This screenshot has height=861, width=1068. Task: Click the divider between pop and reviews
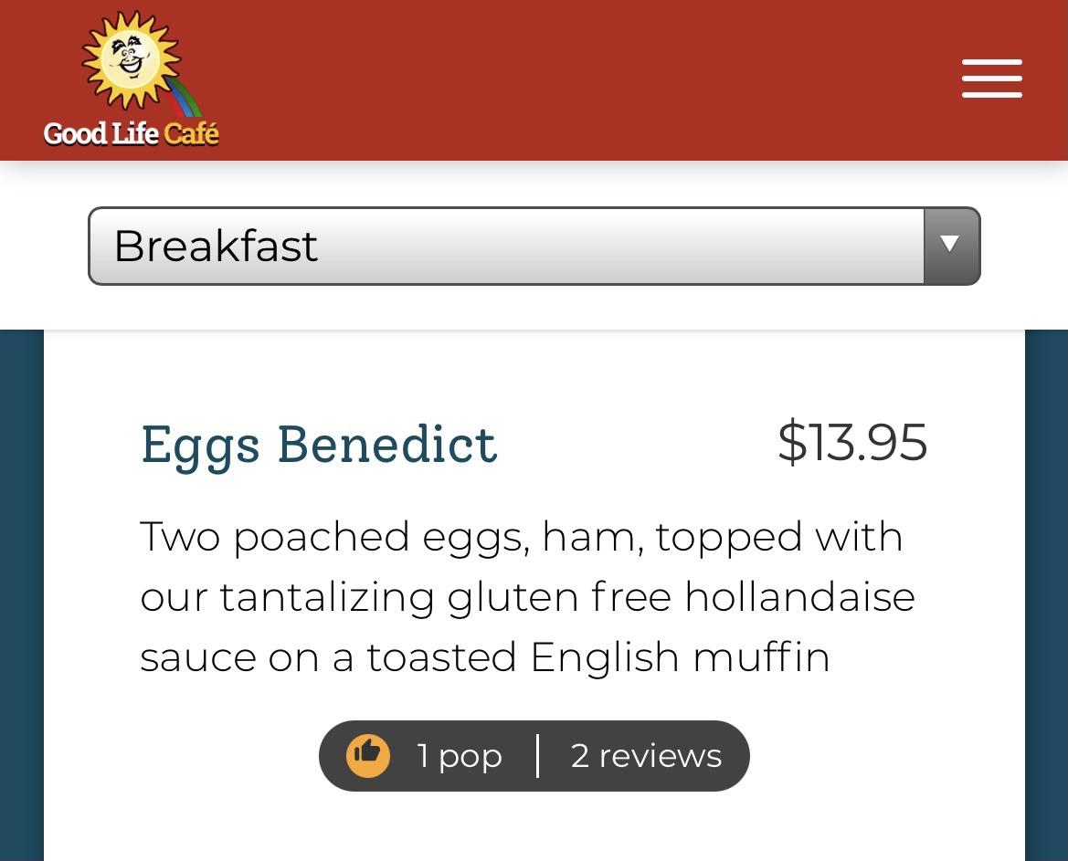point(537,756)
